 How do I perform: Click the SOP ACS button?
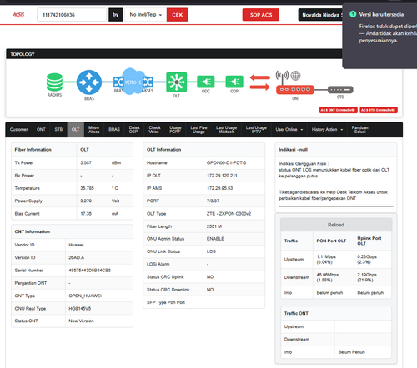point(261,15)
